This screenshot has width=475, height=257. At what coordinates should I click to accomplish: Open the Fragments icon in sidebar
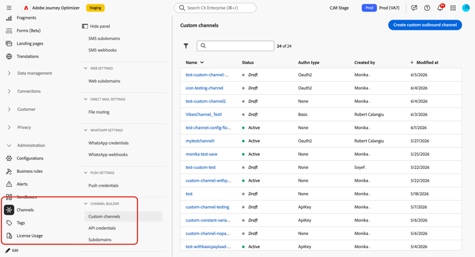click(9, 18)
